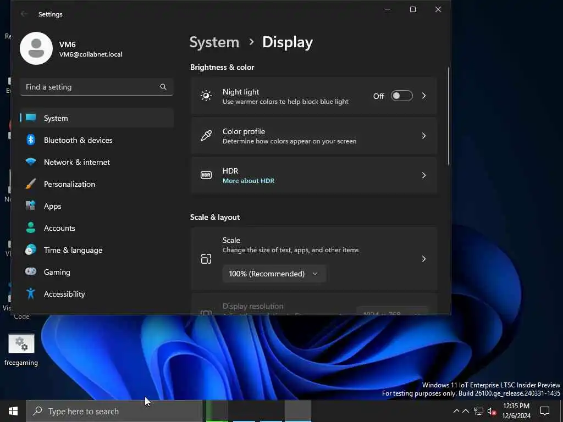563x422 pixels.
Task: Click the Settings page vertical scrollbar
Action: 449,116
